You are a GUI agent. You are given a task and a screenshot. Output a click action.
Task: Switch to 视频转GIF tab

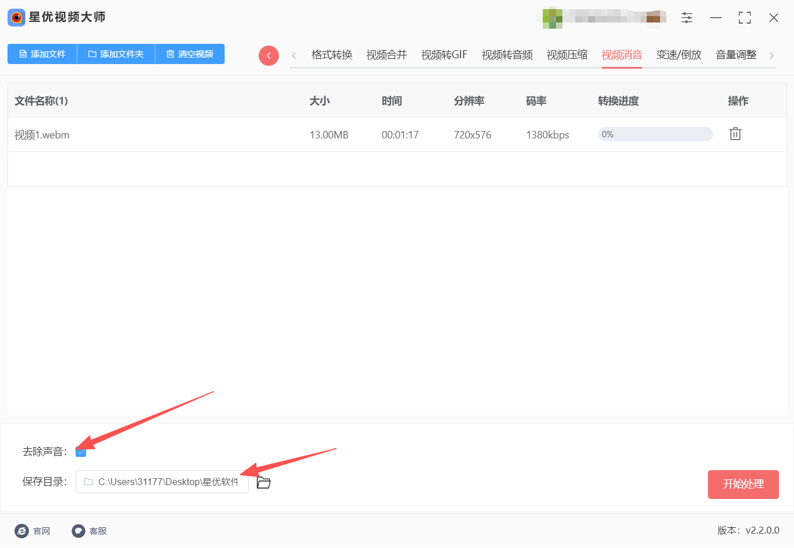point(444,55)
